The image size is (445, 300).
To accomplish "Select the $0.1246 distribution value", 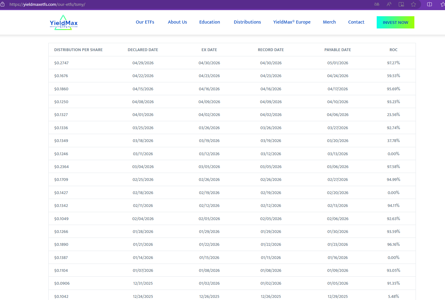I will (61, 154).
